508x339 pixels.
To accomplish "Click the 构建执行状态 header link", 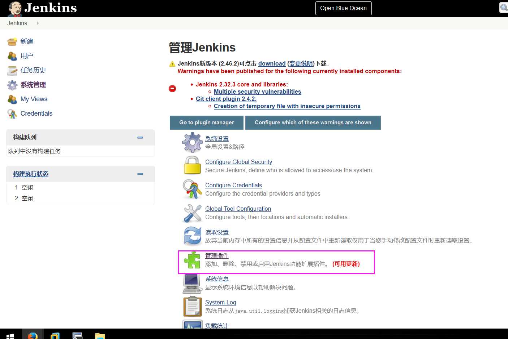I will tap(31, 174).
